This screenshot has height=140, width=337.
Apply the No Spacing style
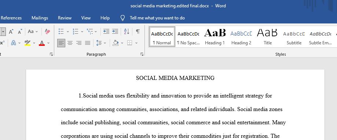188,37
